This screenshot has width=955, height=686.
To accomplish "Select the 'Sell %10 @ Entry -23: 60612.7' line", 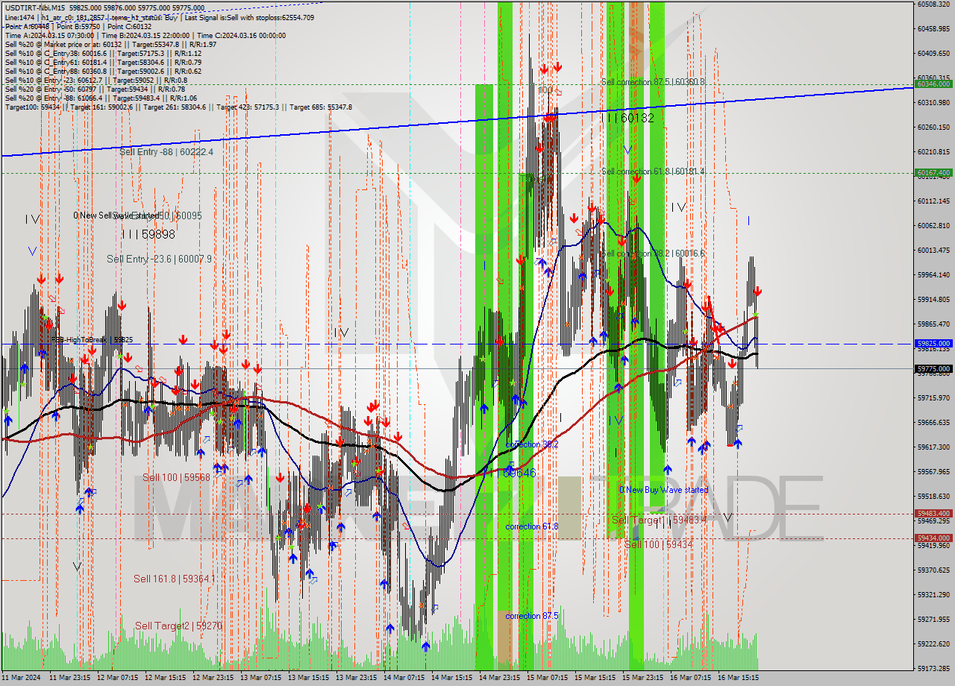I will tap(95, 80).
